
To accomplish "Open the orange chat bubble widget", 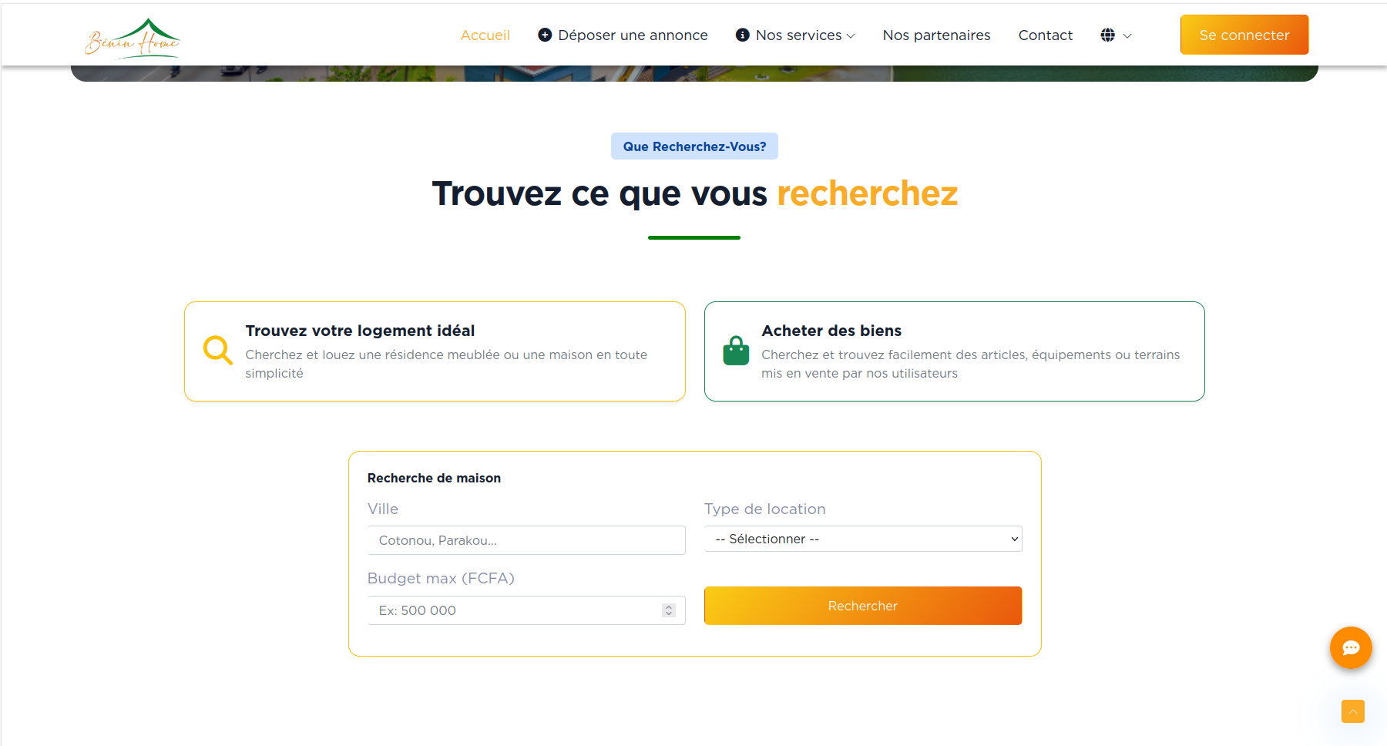I will 1350,647.
